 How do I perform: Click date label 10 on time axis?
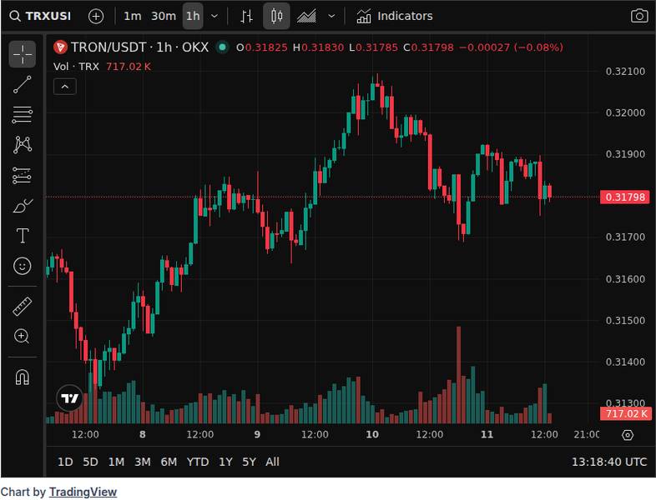click(372, 434)
